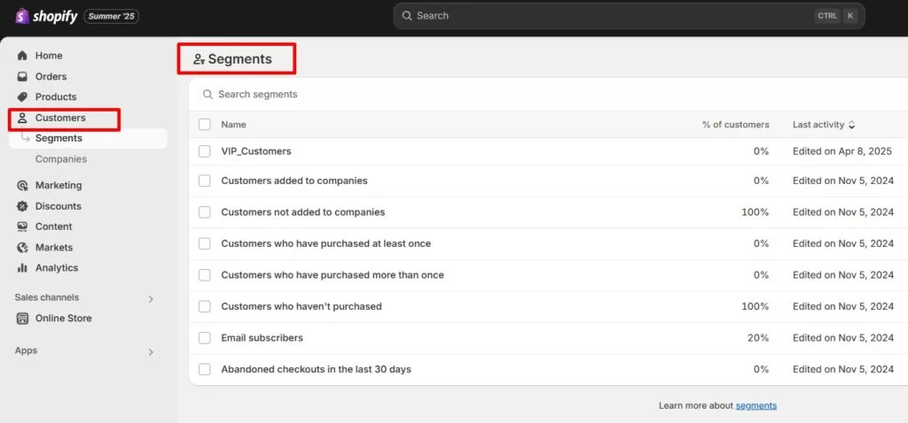Focus the Search segments field
Image resolution: width=908 pixels, height=423 pixels.
pos(547,94)
